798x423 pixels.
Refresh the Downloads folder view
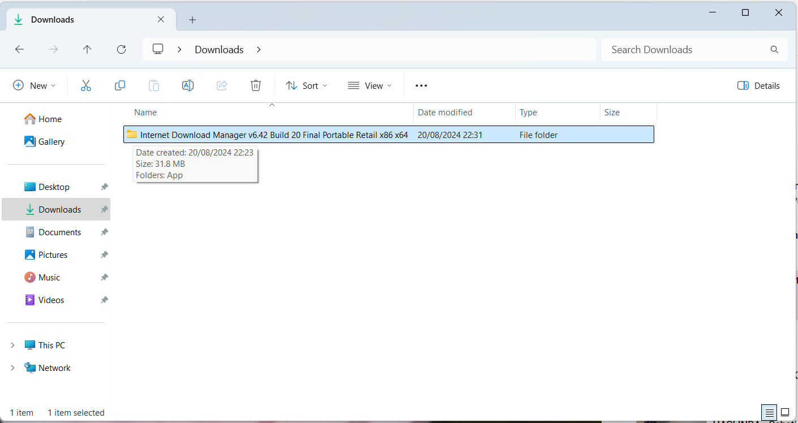click(121, 49)
